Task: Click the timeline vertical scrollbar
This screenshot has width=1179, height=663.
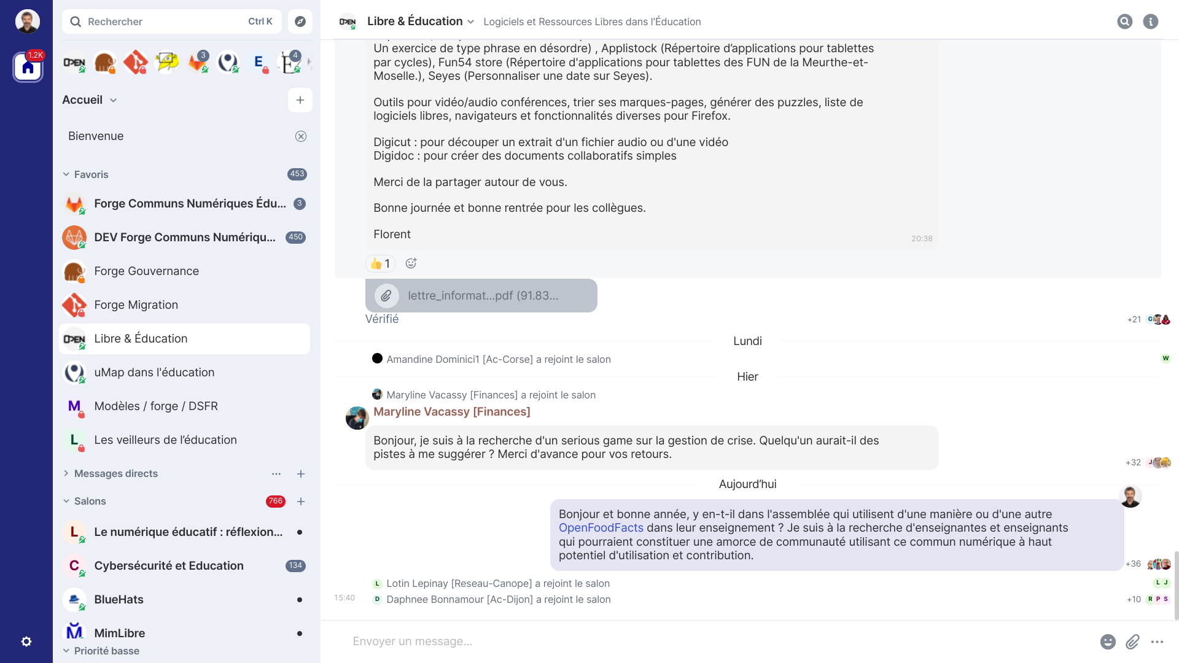Action: coord(1176,586)
